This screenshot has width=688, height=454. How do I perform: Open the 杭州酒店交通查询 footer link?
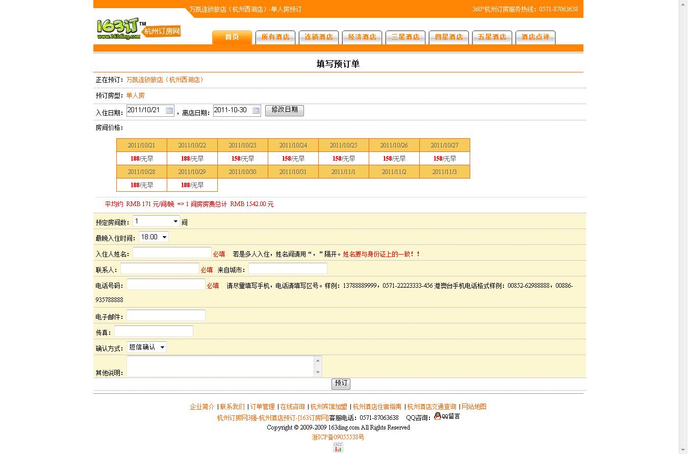[432, 407]
